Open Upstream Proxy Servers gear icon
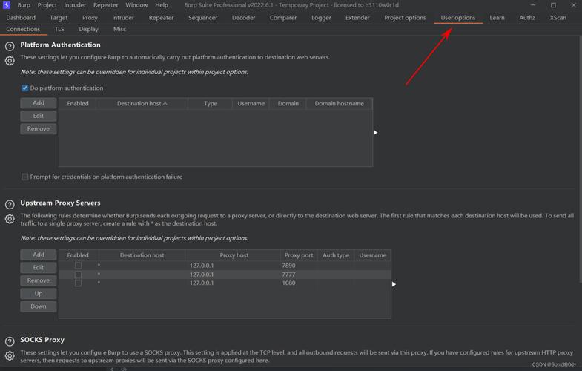Screen dimensions: 582x371 (10, 219)
